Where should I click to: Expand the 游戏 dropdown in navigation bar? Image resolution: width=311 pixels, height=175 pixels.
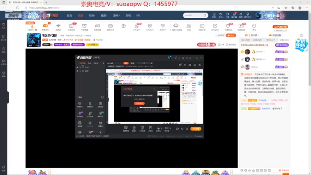click(116, 16)
